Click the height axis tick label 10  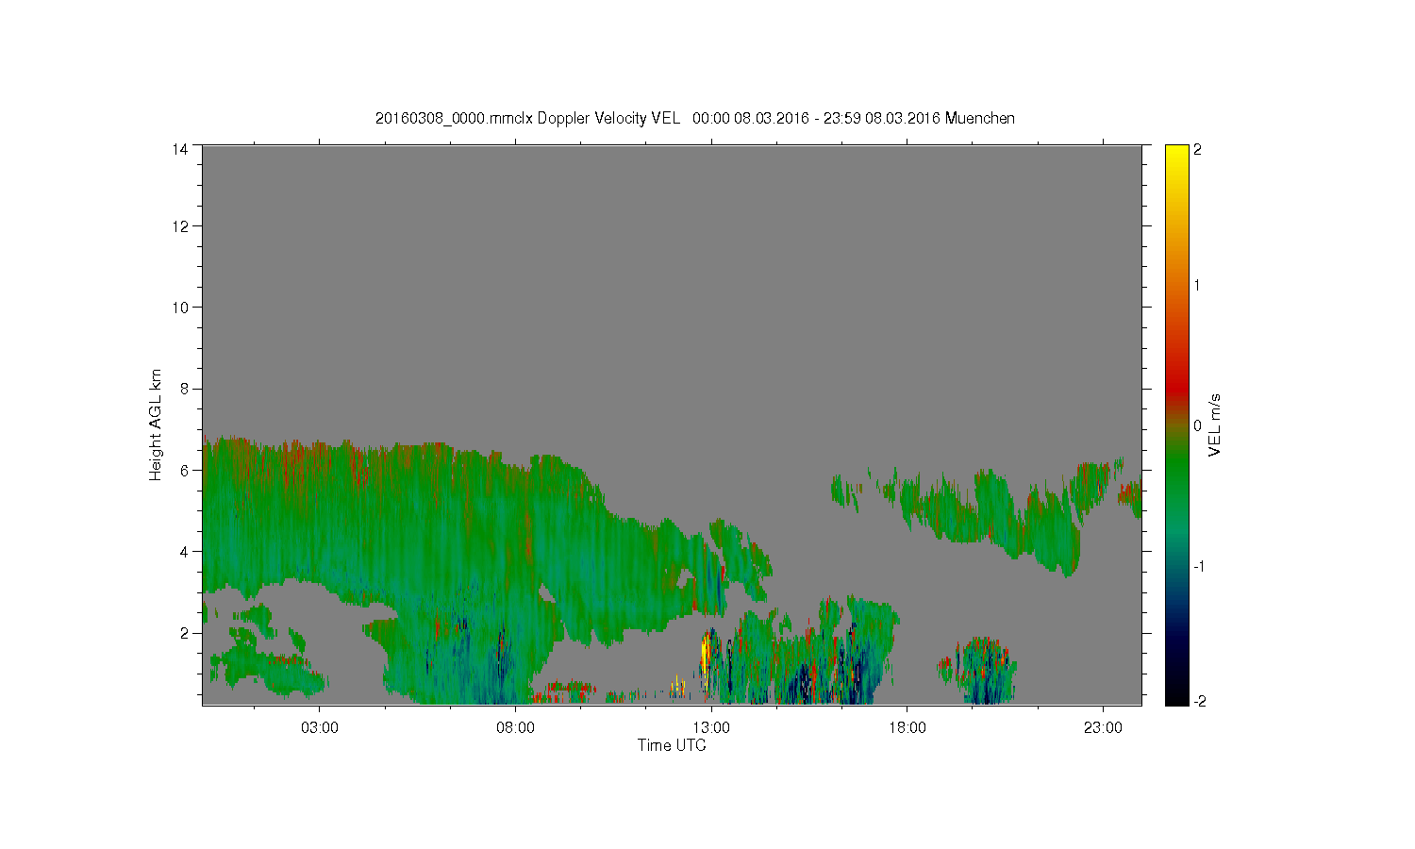(x=180, y=308)
